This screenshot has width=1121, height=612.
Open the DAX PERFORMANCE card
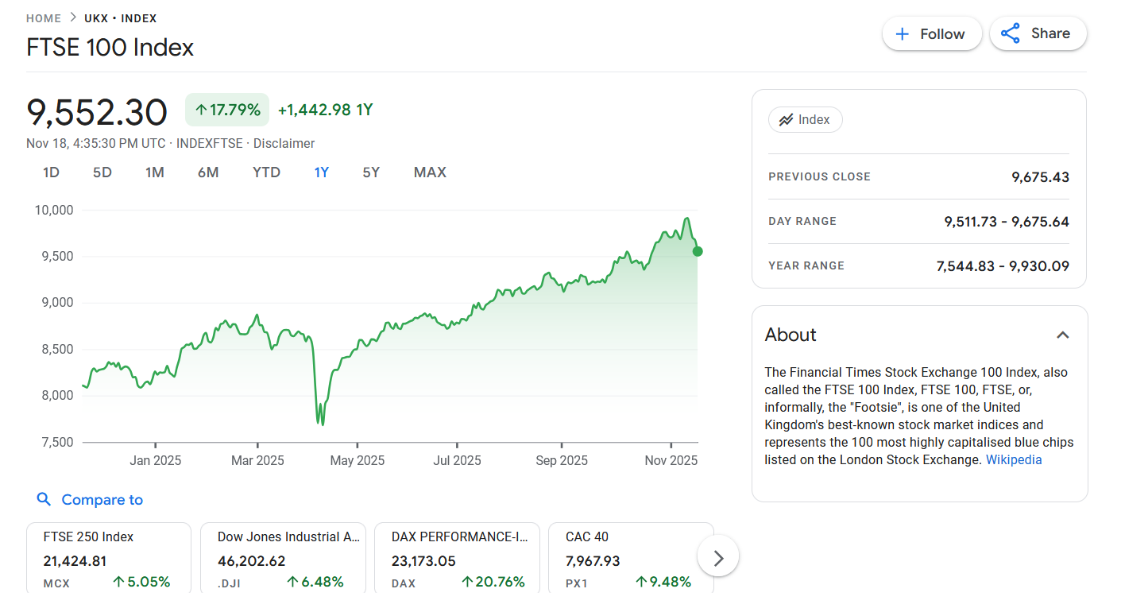coord(457,559)
